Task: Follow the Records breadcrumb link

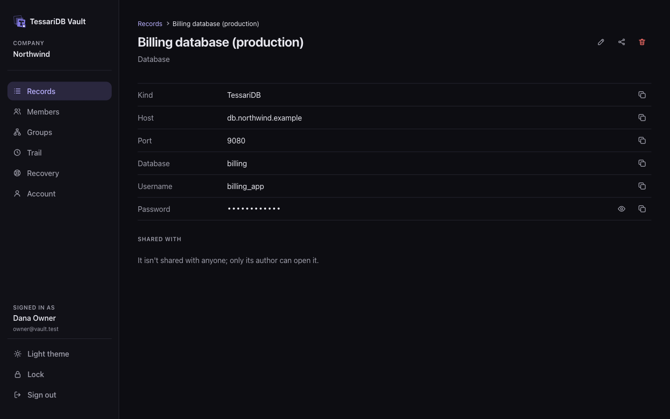Action: point(150,24)
